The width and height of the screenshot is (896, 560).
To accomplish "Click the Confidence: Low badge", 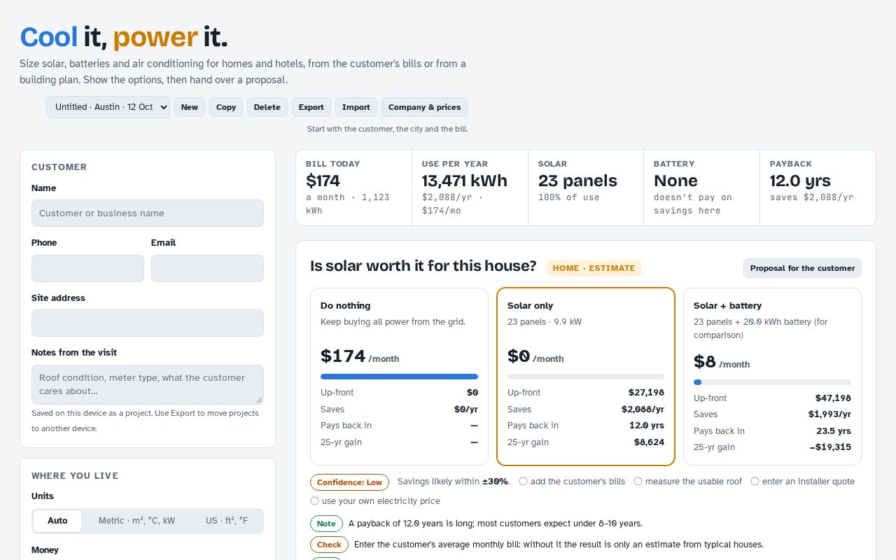I will tap(349, 482).
